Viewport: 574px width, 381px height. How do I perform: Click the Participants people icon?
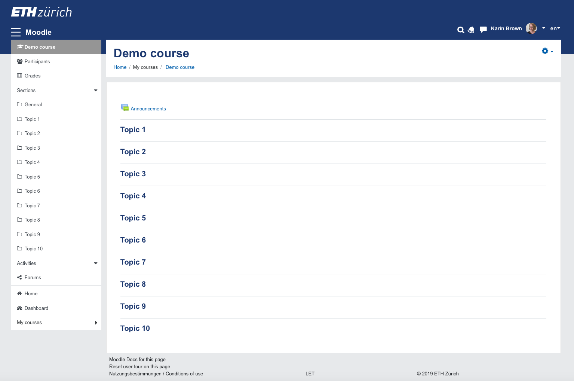coord(20,61)
